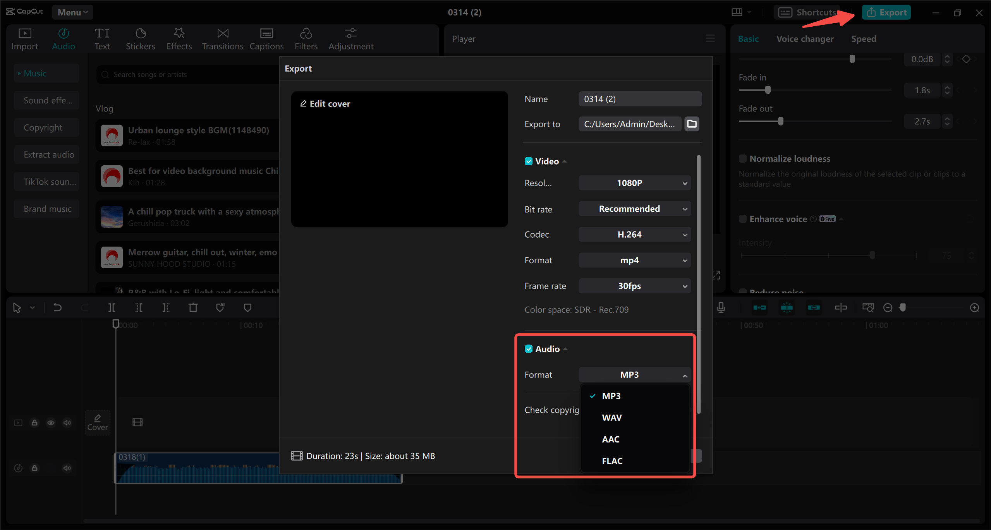Expand the Frame rate 30fps dropdown
This screenshot has width=991, height=530.
(x=634, y=286)
